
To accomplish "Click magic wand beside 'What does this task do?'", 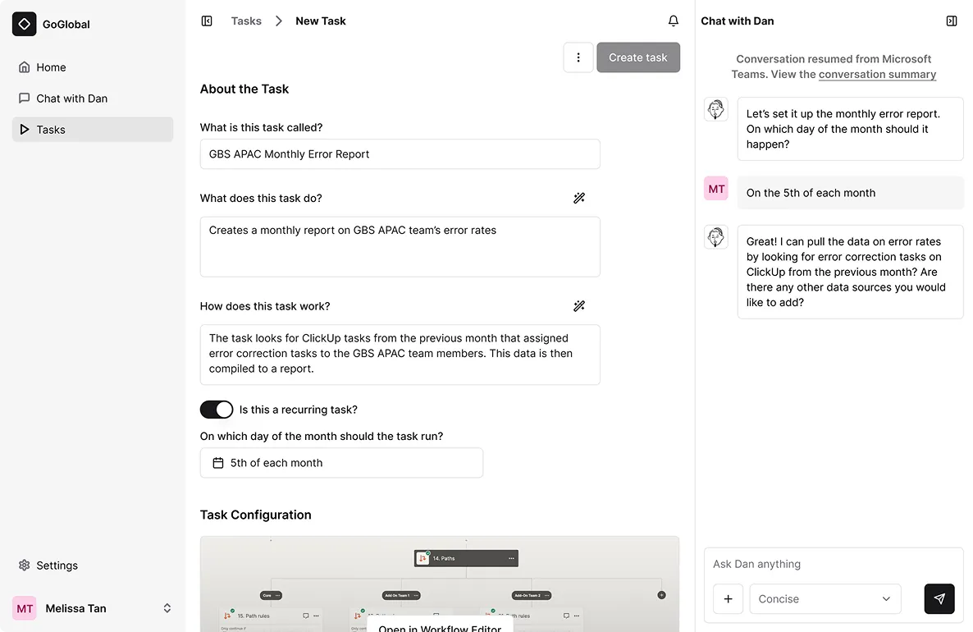I will point(578,198).
